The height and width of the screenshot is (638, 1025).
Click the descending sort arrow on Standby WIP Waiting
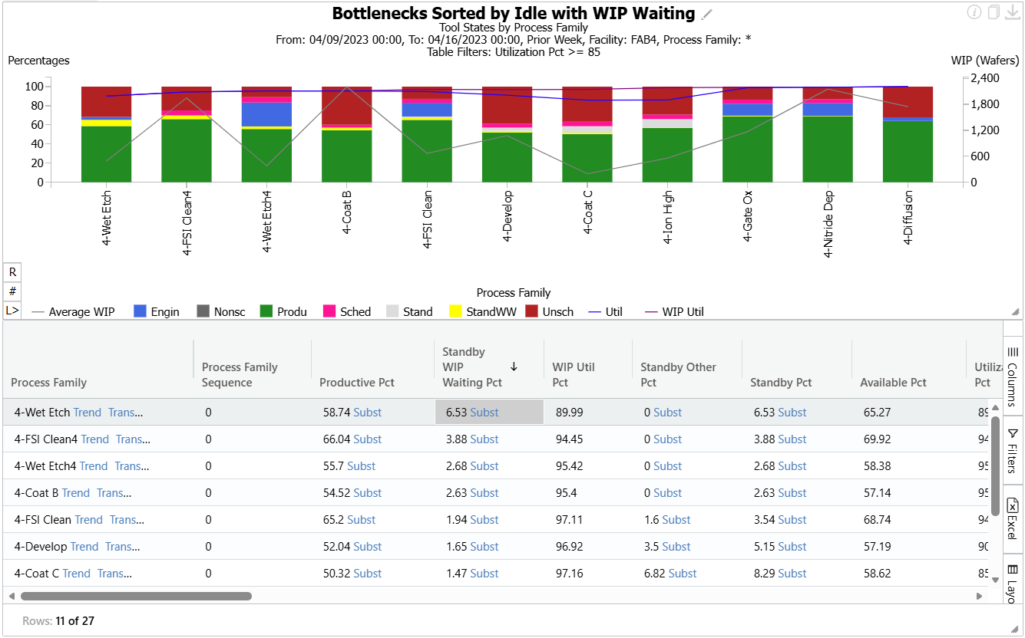click(x=514, y=367)
